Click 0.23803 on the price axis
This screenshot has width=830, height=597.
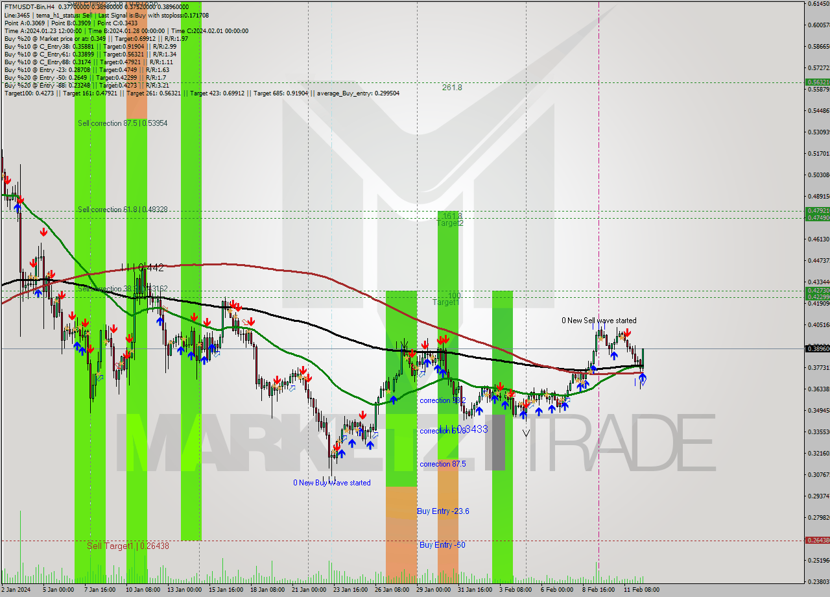[818, 581]
